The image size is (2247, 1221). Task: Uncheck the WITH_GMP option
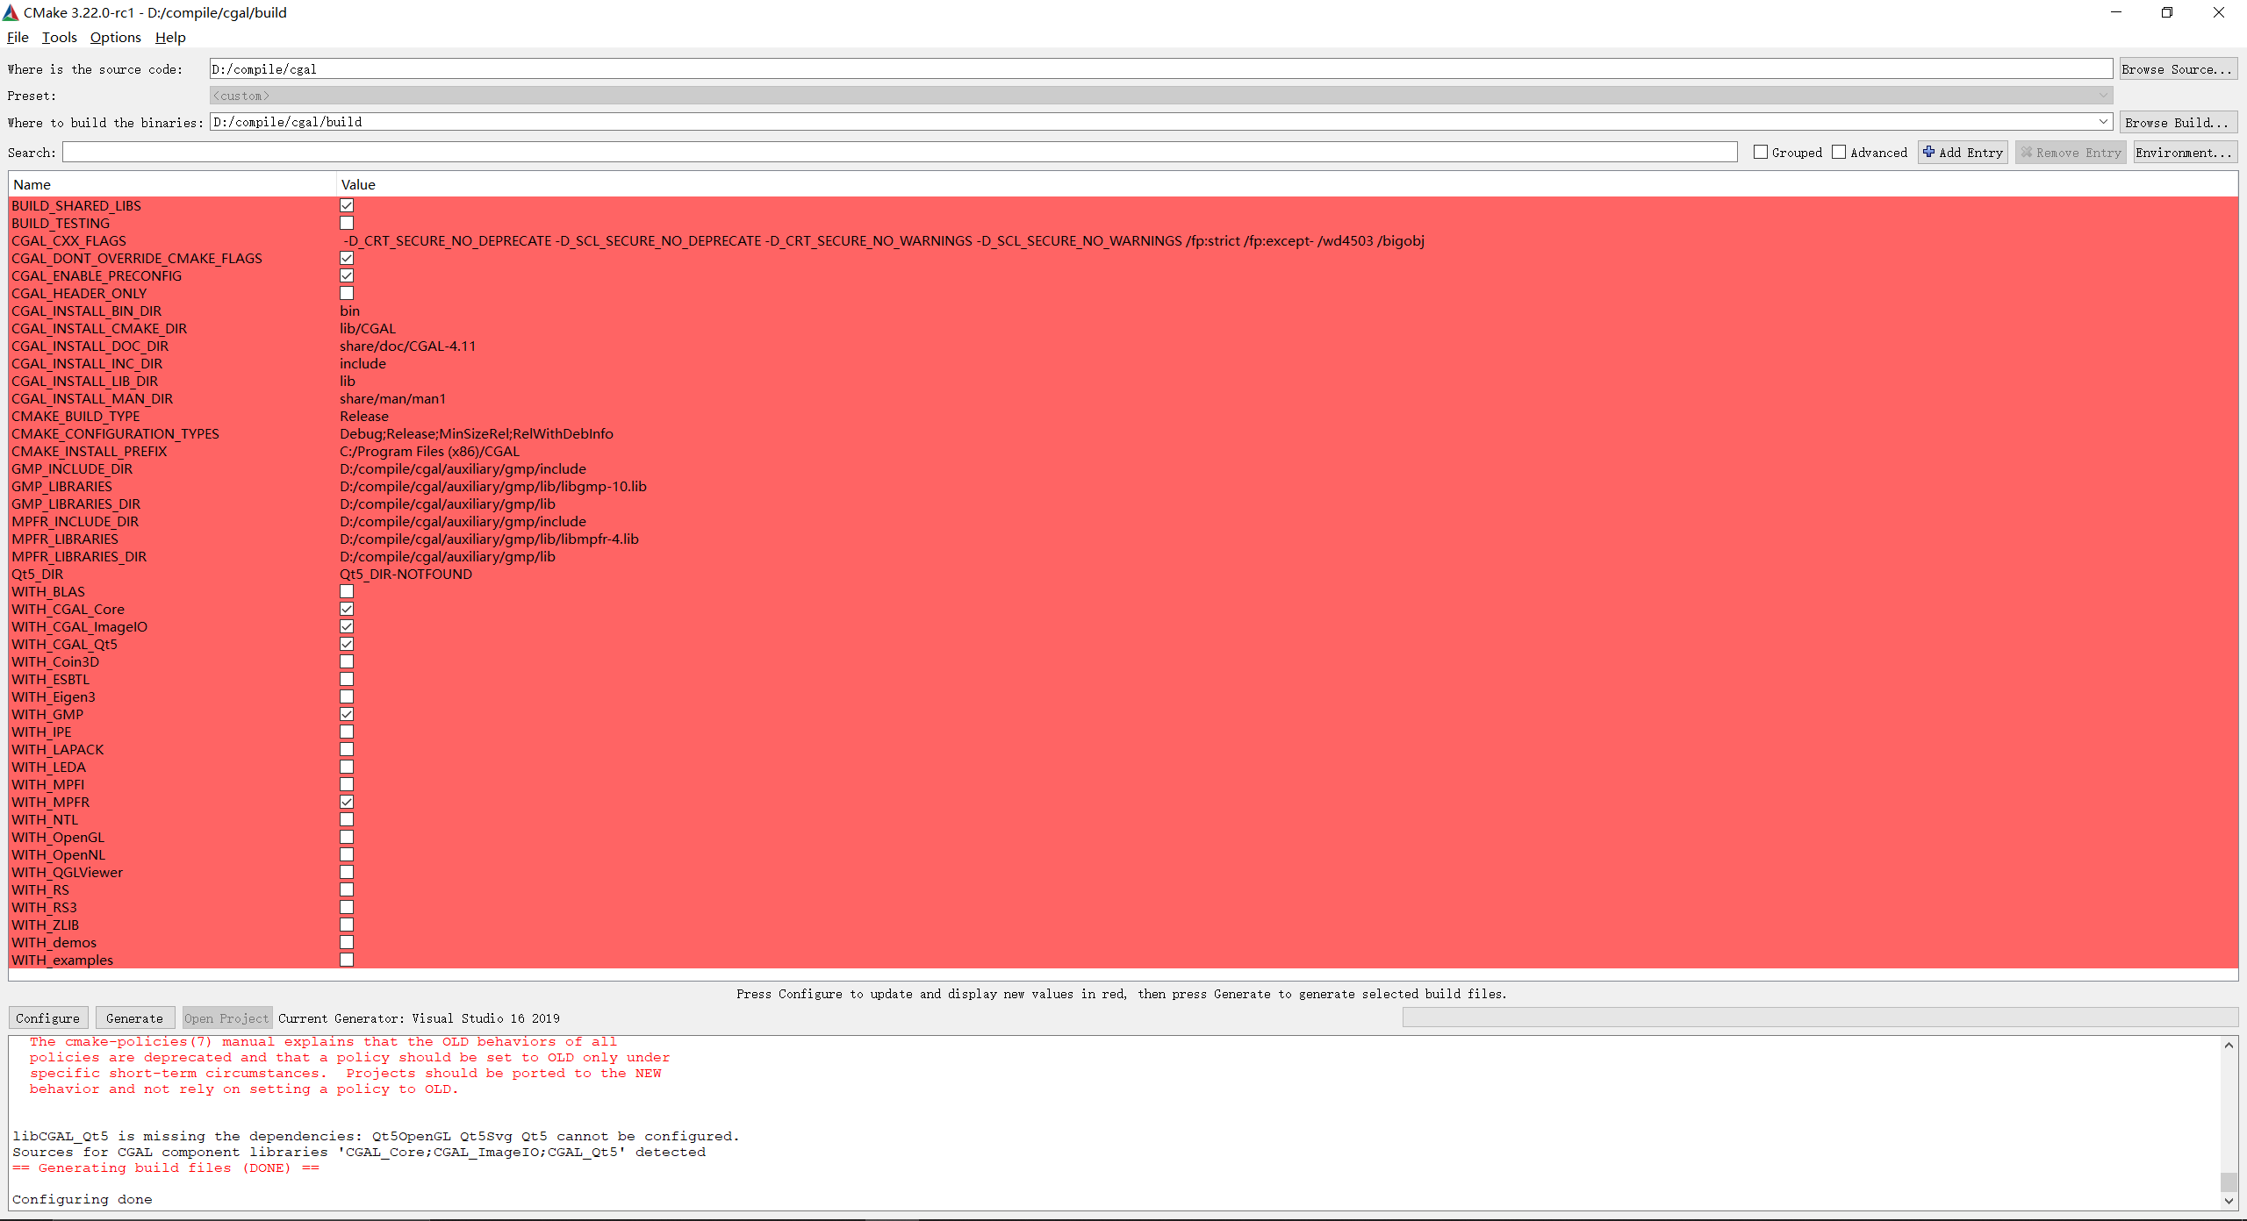[347, 713]
